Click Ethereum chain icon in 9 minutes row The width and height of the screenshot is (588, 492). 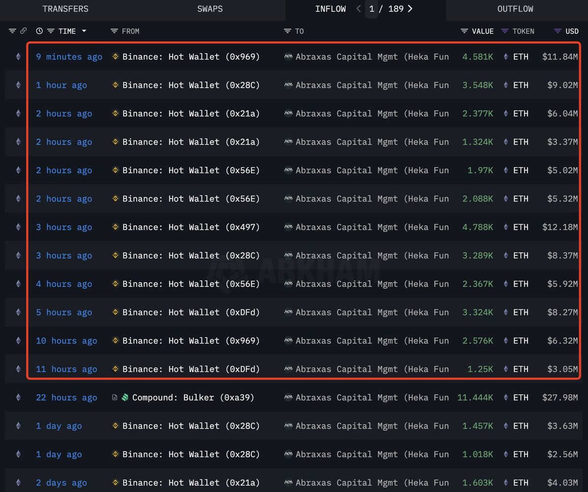(18, 57)
